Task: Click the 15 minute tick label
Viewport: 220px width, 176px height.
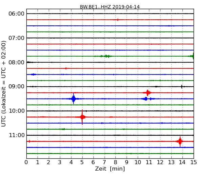Action: tap(194, 162)
